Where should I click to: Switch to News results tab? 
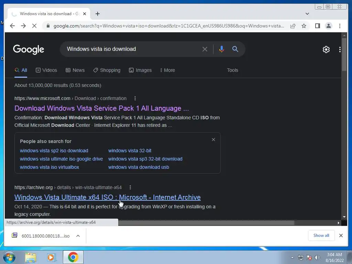click(75, 70)
